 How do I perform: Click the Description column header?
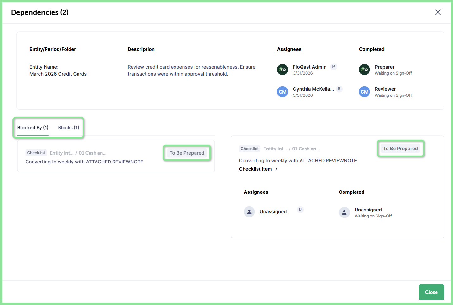(141, 49)
